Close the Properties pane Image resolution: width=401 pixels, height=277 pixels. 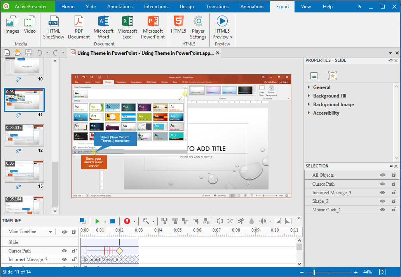point(396,60)
